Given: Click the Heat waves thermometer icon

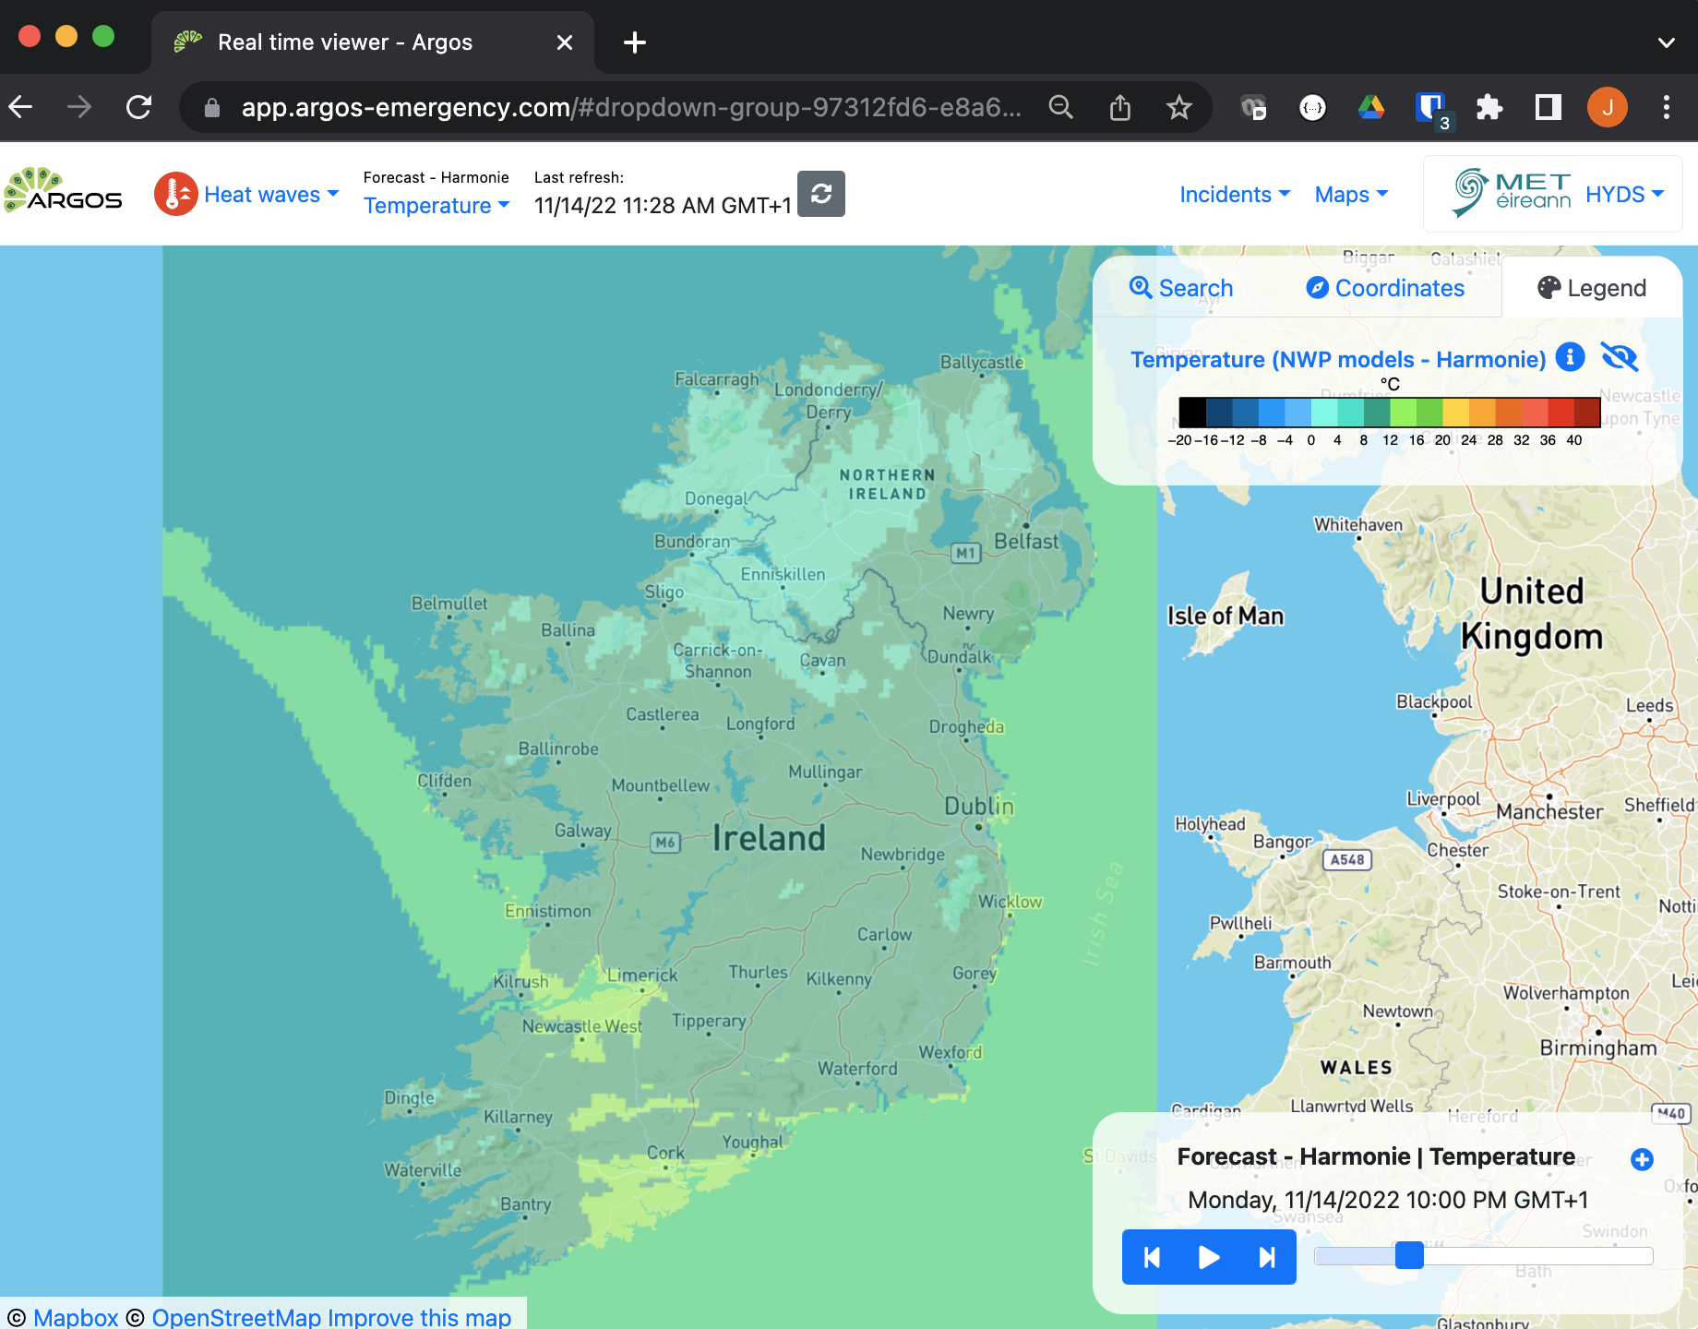Looking at the screenshot, I should [175, 194].
